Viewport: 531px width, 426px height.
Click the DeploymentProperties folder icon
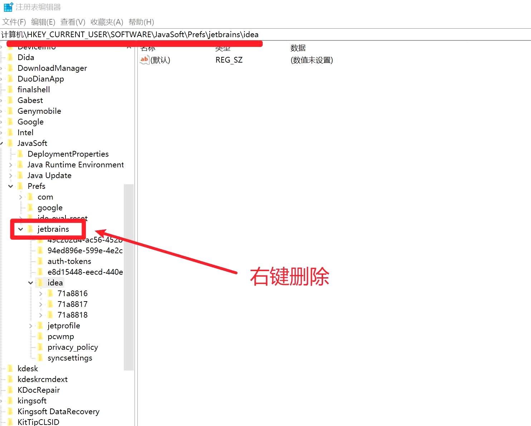pyautogui.click(x=21, y=154)
